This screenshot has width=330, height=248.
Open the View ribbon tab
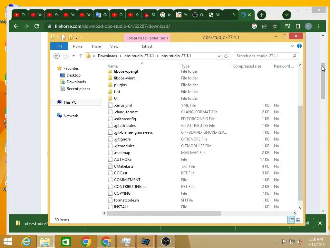pos(114,46)
